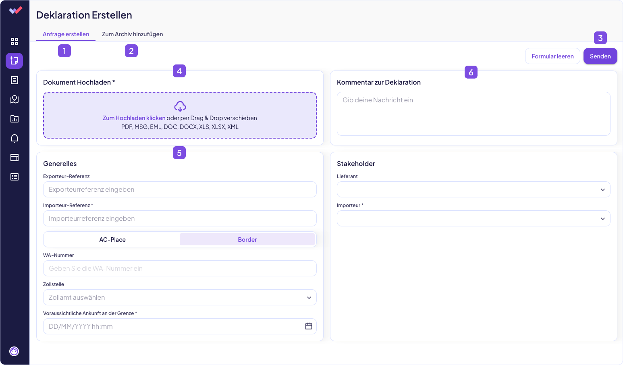Click the cloud upload icon
This screenshot has width=623, height=365.
point(180,106)
